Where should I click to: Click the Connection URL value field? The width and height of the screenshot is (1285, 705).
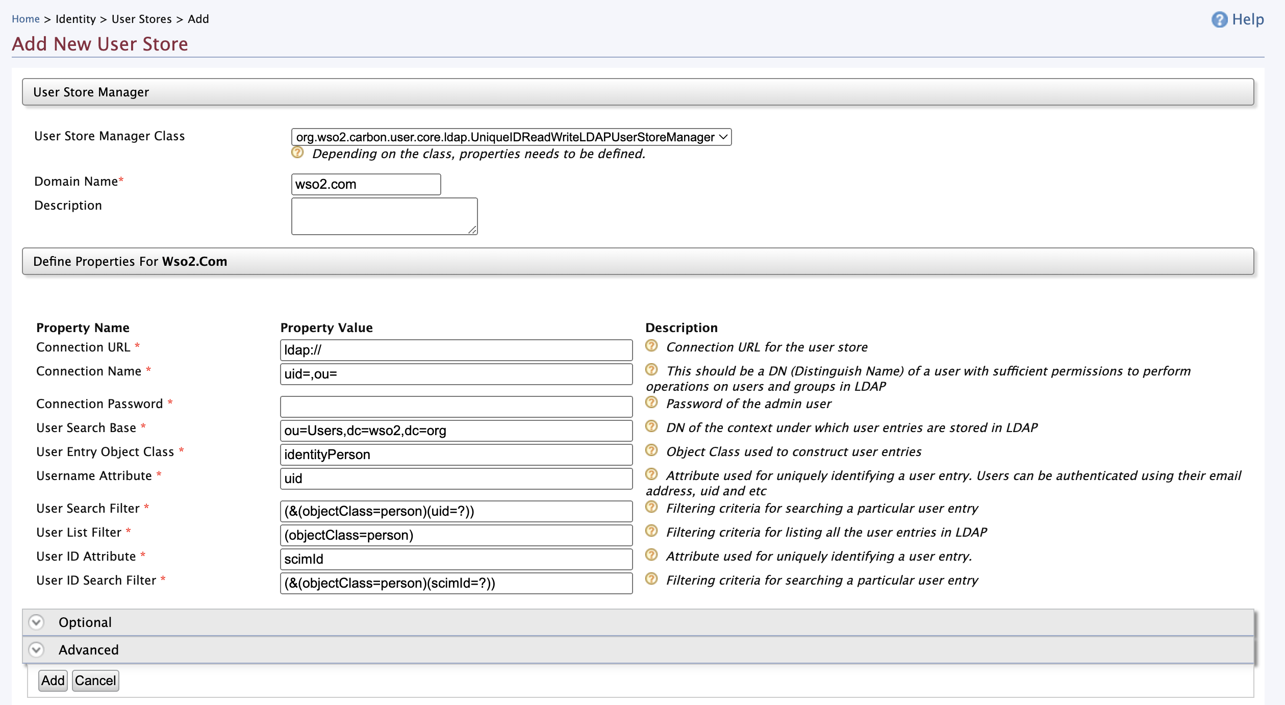click(x=456, y=350)
